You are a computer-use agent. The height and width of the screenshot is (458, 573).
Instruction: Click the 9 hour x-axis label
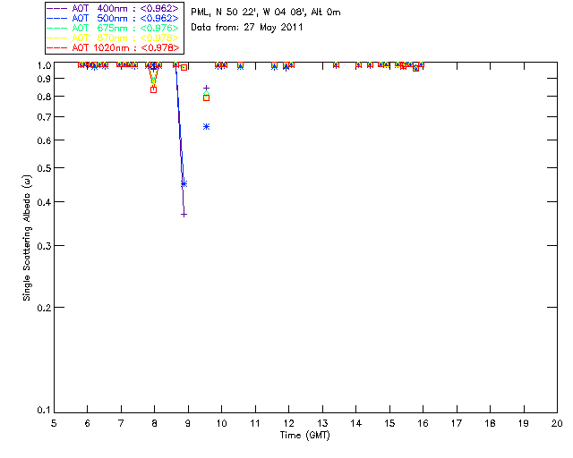click(x=188, y=423)
